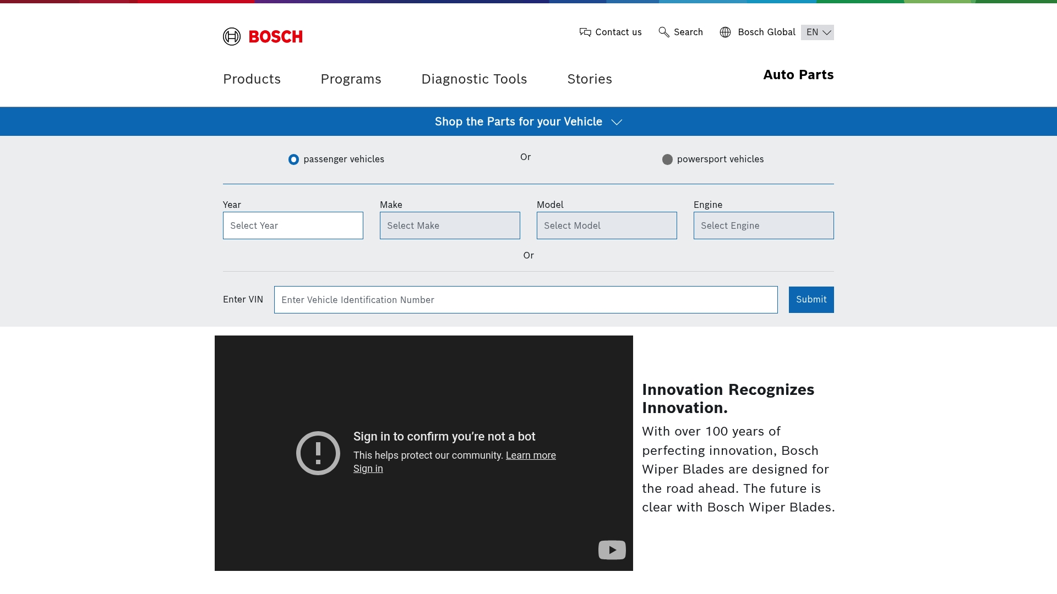Focus the Vehicle Identification Number field
1057x594 pixels.
[x=526, y=300]
